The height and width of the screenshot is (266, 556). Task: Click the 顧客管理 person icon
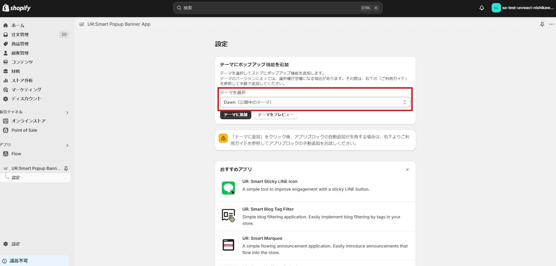[6, 53]
